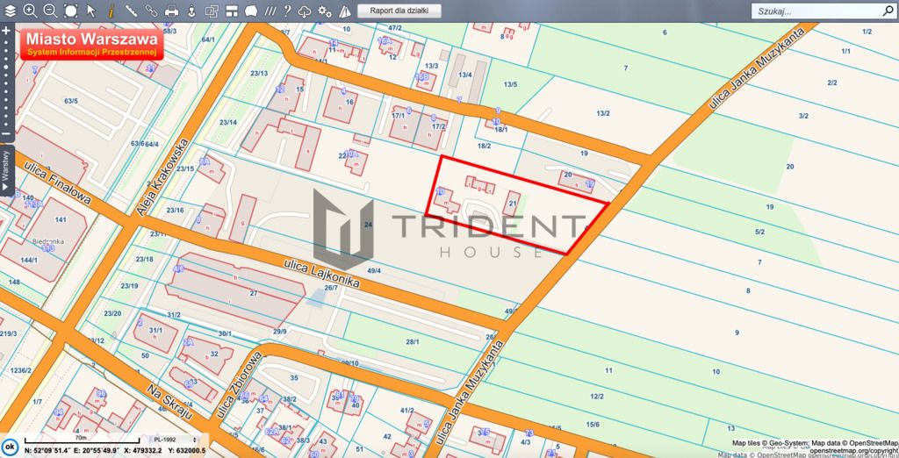
Task: Click the ulica Zbiorowa street label
Action: tap(240, 384)
